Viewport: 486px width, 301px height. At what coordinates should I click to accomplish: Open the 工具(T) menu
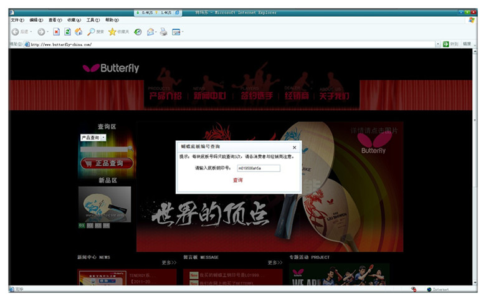click(93, 20)
